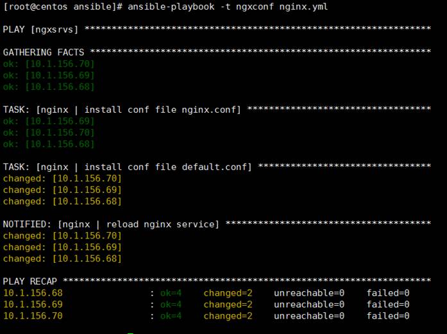Click host '10.1.156.68' in PLAY RECAP
This screenshot has width=447, height=334.
coord(33,293)
